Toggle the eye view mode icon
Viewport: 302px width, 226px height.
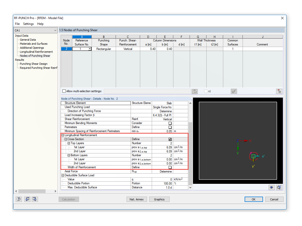coord(271,187)
